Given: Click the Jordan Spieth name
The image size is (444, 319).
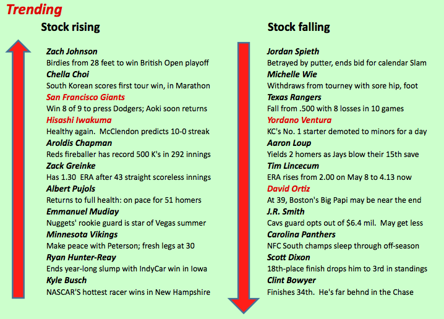Looking at the screenshot, I should (x=293, y=51).
